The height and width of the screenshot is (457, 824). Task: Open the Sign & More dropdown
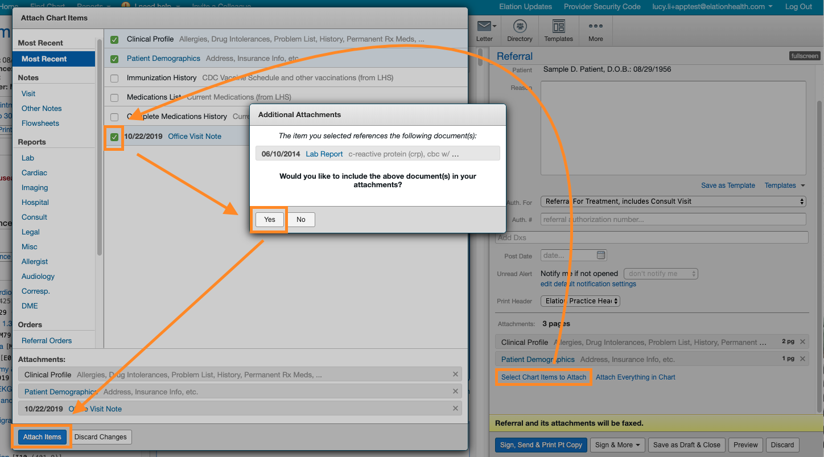coord(617,445)
